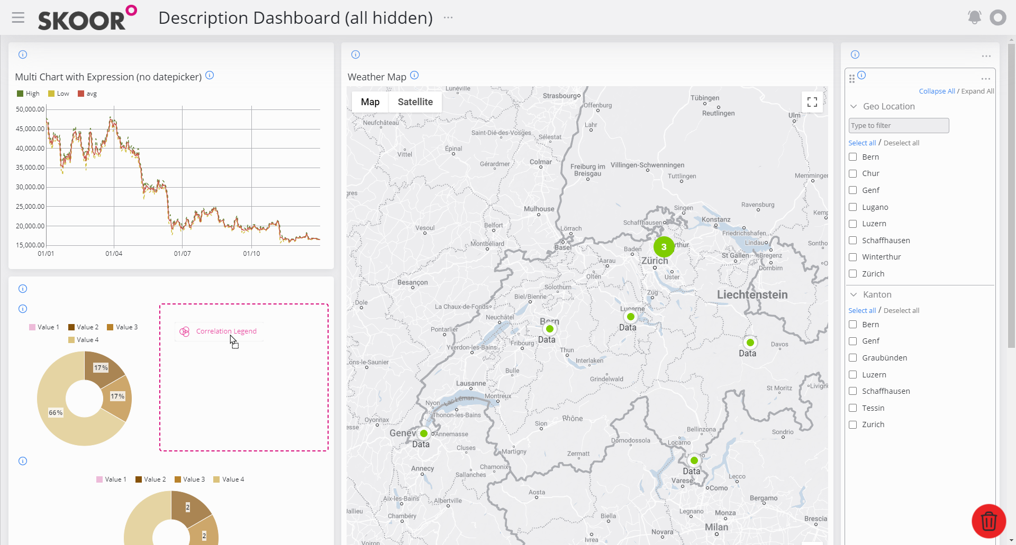This screenshot has height=545, width=1016.
Task: Check Schaffhausen under Kanton
Action: pos(852,391)
